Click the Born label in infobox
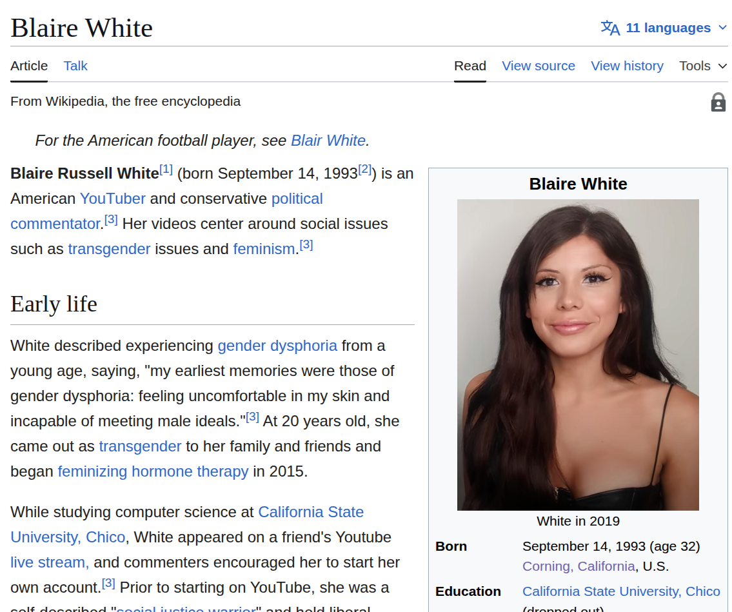The image size is (732, 612). 451,547
